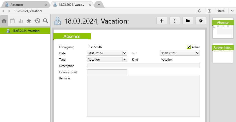Click into the Description input field
The image size is (236, 122).
tap(143, 66)
